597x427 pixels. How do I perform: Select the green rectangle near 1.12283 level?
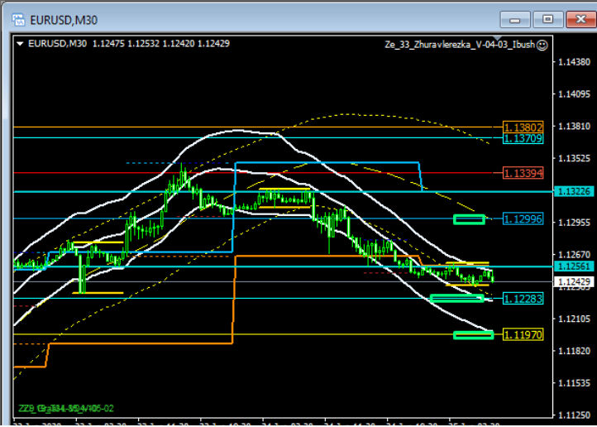click(469, 298)
